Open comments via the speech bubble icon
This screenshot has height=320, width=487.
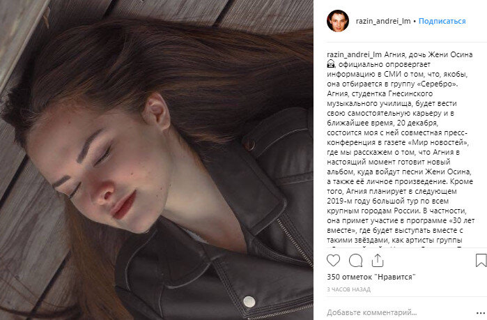pos(355,260)
